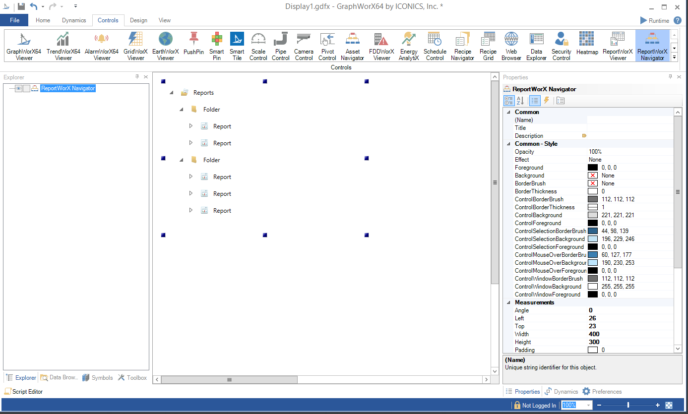Toggle visibility eye for ReportWorX Navigator
688x414 pixels.
point(18,89)
